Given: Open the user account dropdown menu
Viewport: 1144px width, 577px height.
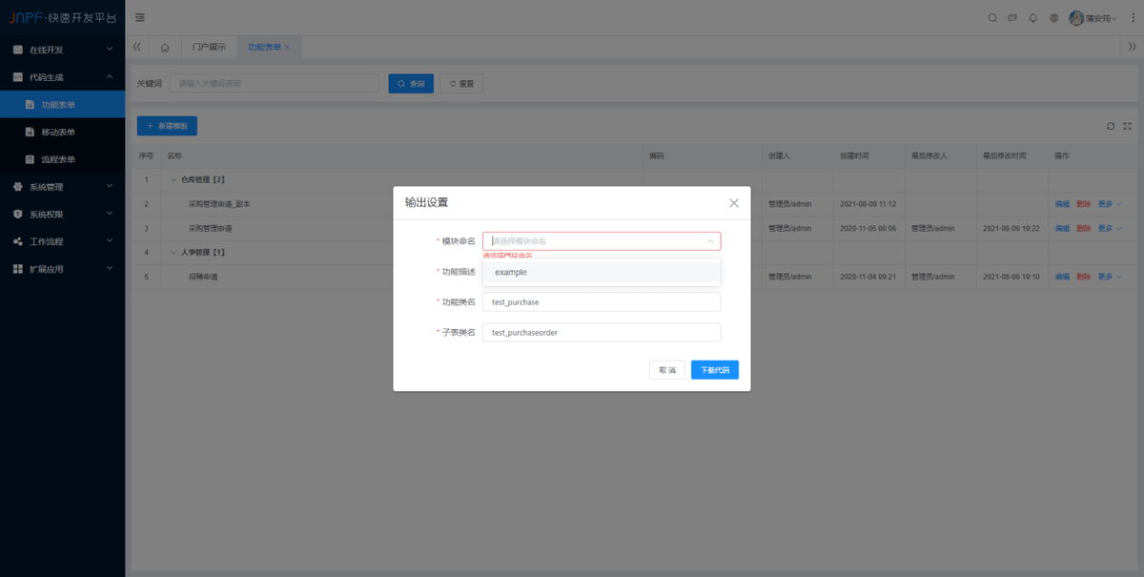Looking at the screenshot, I should pos(1093,18).
